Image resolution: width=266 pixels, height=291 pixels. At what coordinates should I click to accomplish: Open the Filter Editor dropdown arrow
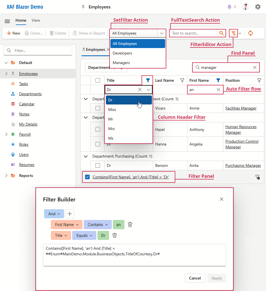tap(240, 33)
